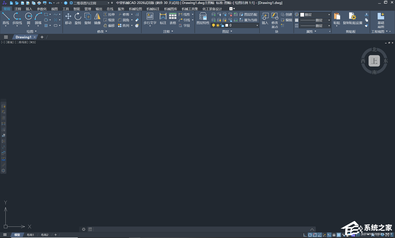The image size is (395, 238).
Task: Toggle object snap in status bar
Action: [x=315, y=235]
